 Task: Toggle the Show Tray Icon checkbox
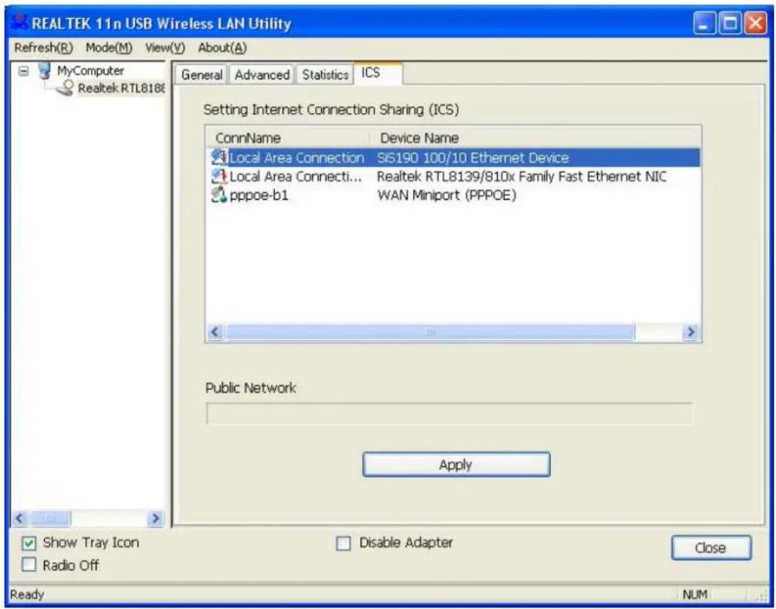[29, 543]
